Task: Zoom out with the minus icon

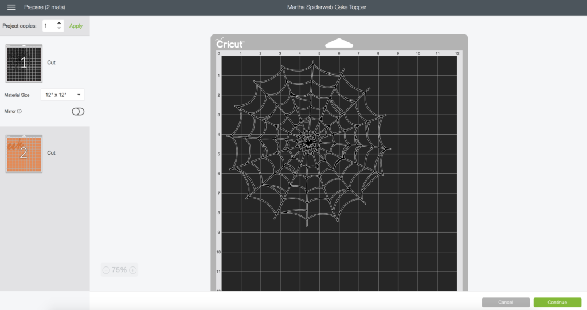Action: [x=106, y=270]
